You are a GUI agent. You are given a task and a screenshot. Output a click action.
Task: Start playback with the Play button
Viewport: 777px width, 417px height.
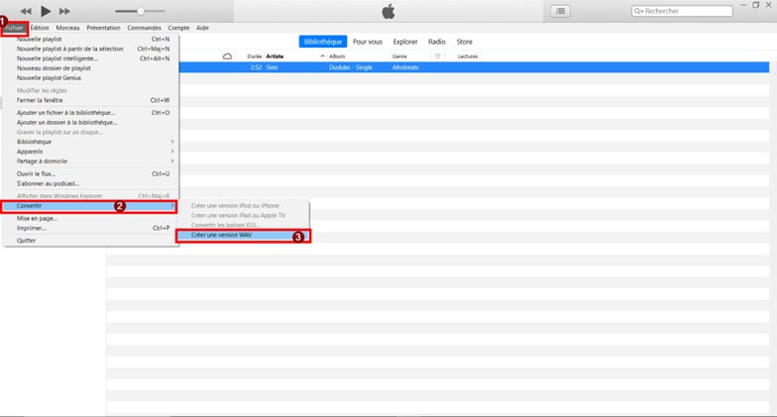46,11
